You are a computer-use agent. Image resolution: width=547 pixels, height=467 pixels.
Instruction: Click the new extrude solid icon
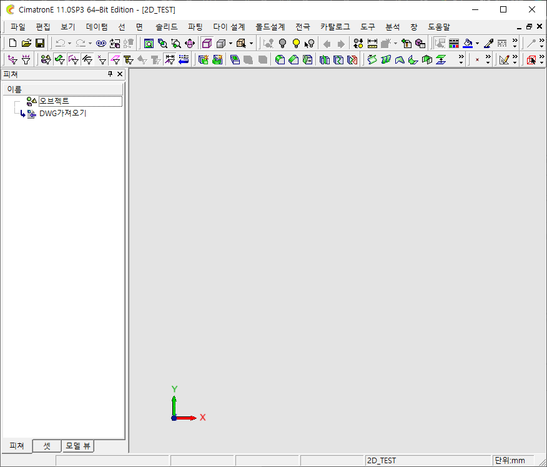[204, 60]
